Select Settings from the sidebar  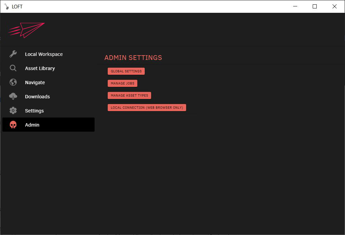click(34, 110)
